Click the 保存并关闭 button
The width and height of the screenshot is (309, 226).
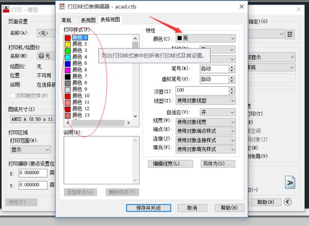148,208
